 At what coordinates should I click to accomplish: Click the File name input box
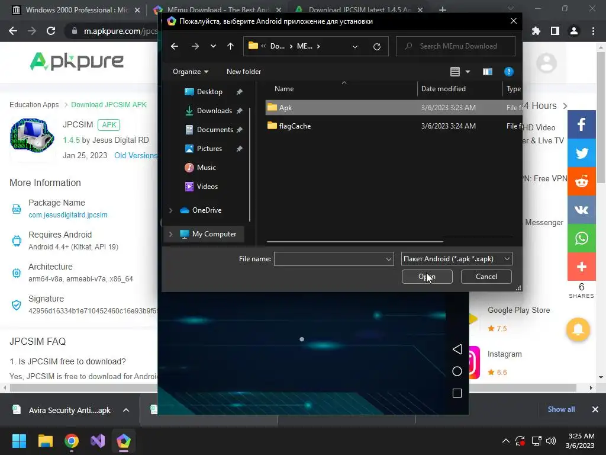[330, 259]
